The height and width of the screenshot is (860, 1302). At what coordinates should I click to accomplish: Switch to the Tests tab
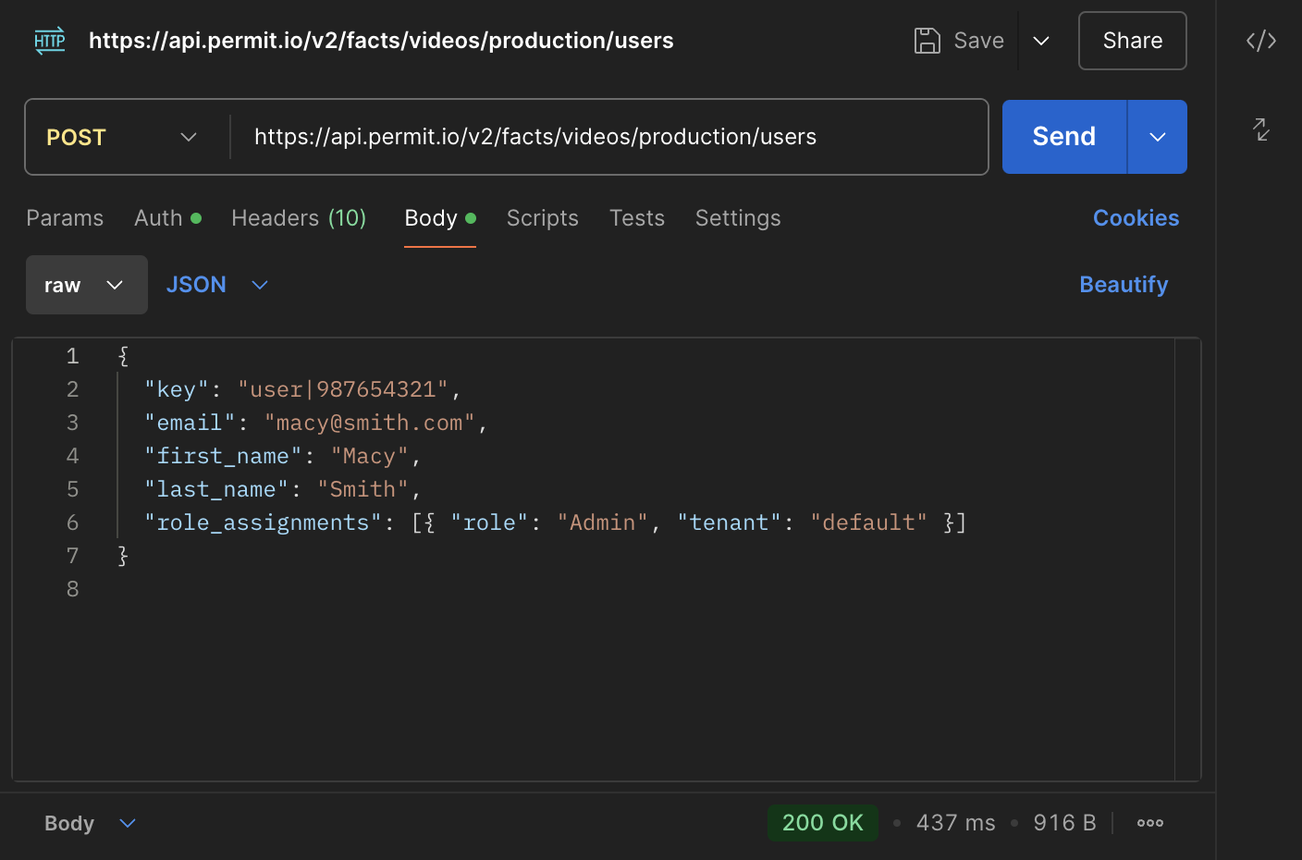pos(636,218)
